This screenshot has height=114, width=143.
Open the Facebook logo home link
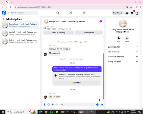tap(4, 13)
